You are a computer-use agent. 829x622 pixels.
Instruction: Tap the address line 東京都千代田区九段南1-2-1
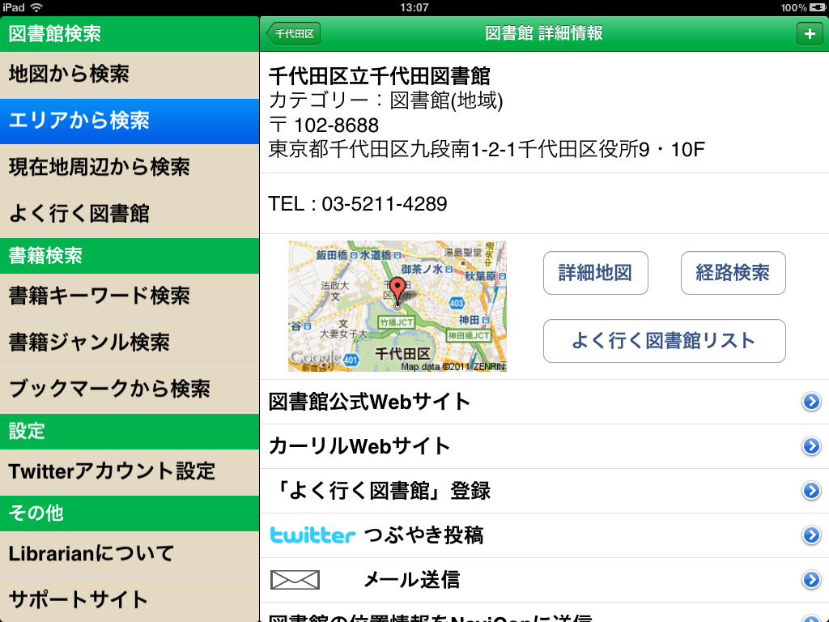[487, 150]
